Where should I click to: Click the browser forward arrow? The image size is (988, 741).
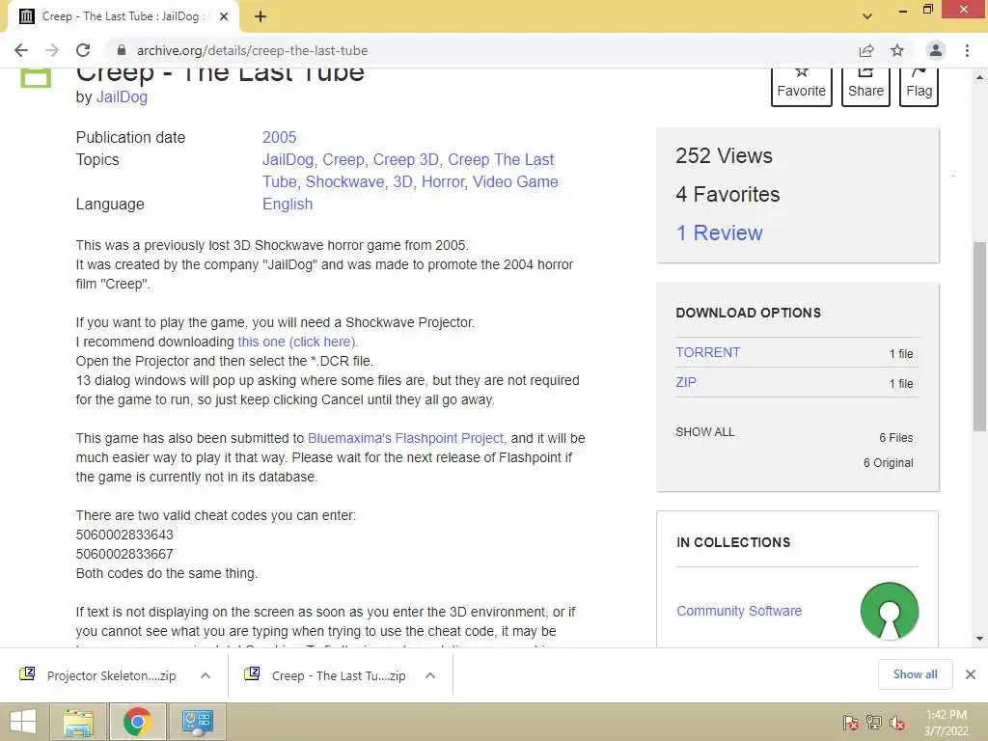pos(52,50)
